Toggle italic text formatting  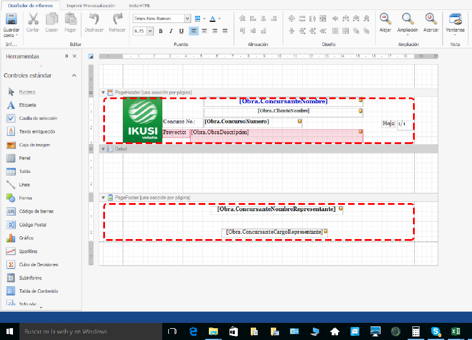[x=171, y=31]
